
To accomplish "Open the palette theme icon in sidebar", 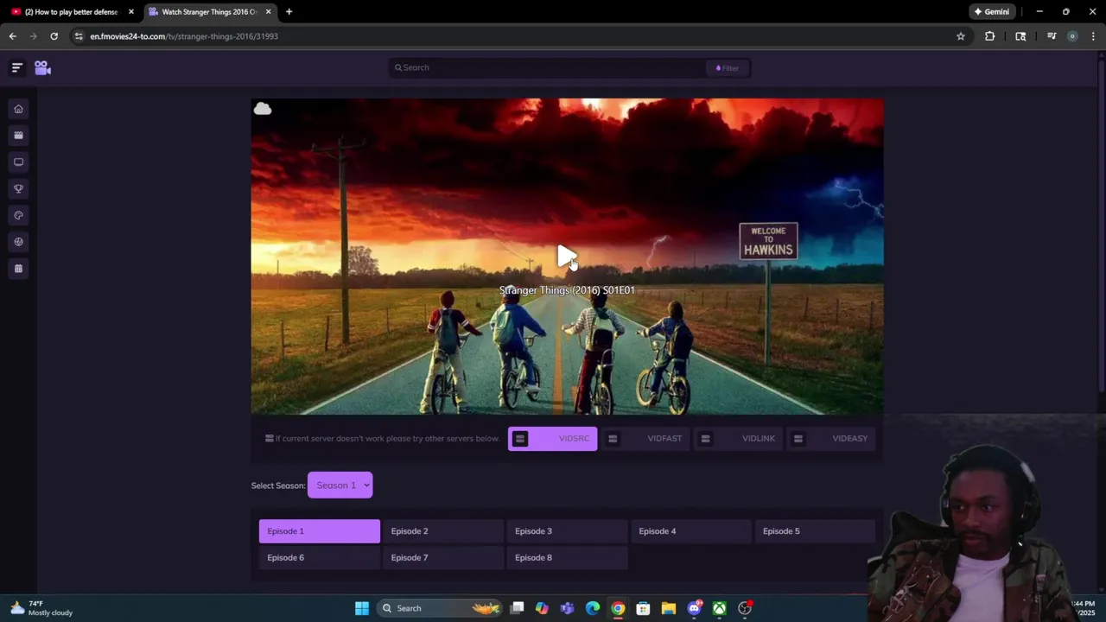I will tap(18, 215).
